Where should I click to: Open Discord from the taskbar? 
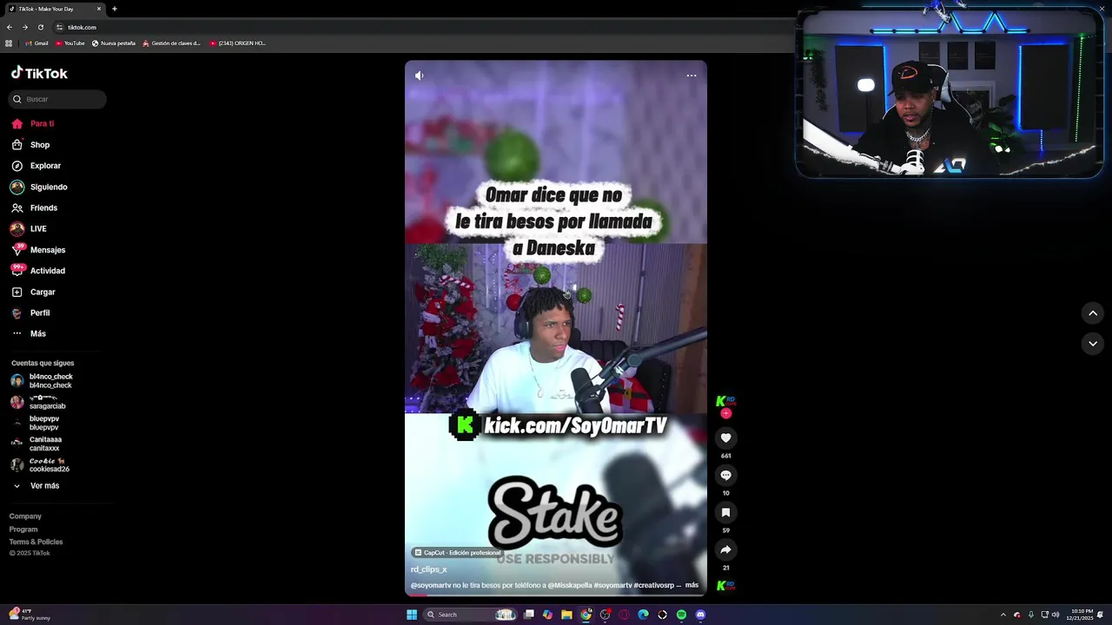pyautogui.click(x=700, y=615)
